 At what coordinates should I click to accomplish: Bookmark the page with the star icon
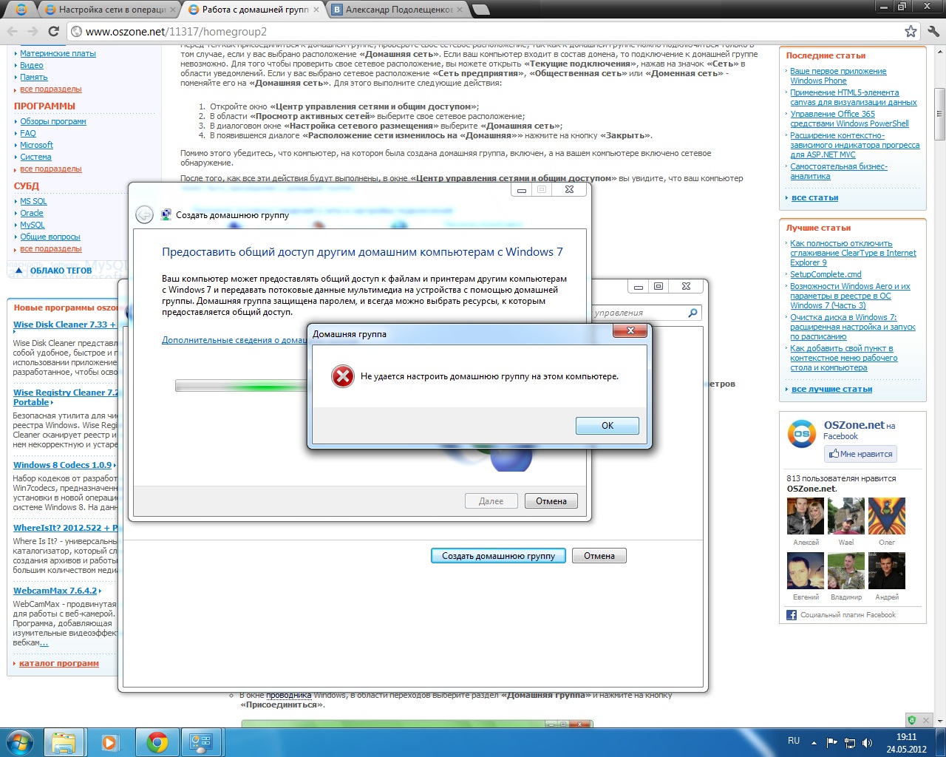911,31
